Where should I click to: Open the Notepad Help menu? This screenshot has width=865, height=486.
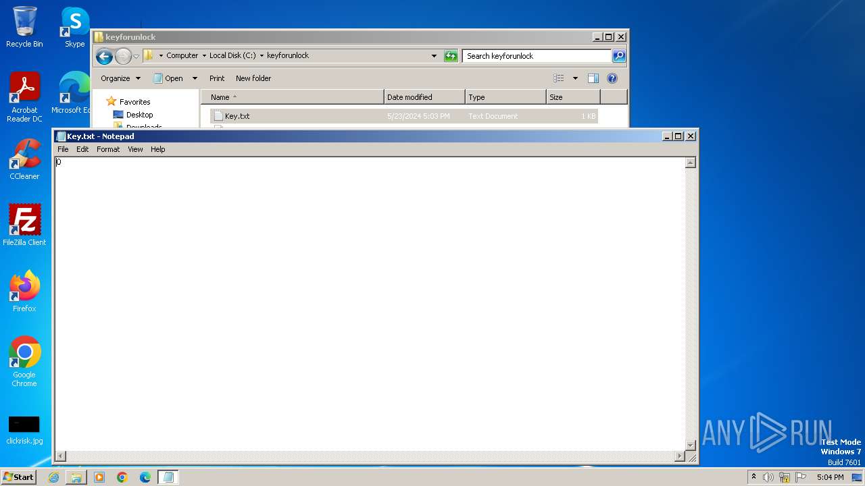pyautogui.click(x=157, y=149)
